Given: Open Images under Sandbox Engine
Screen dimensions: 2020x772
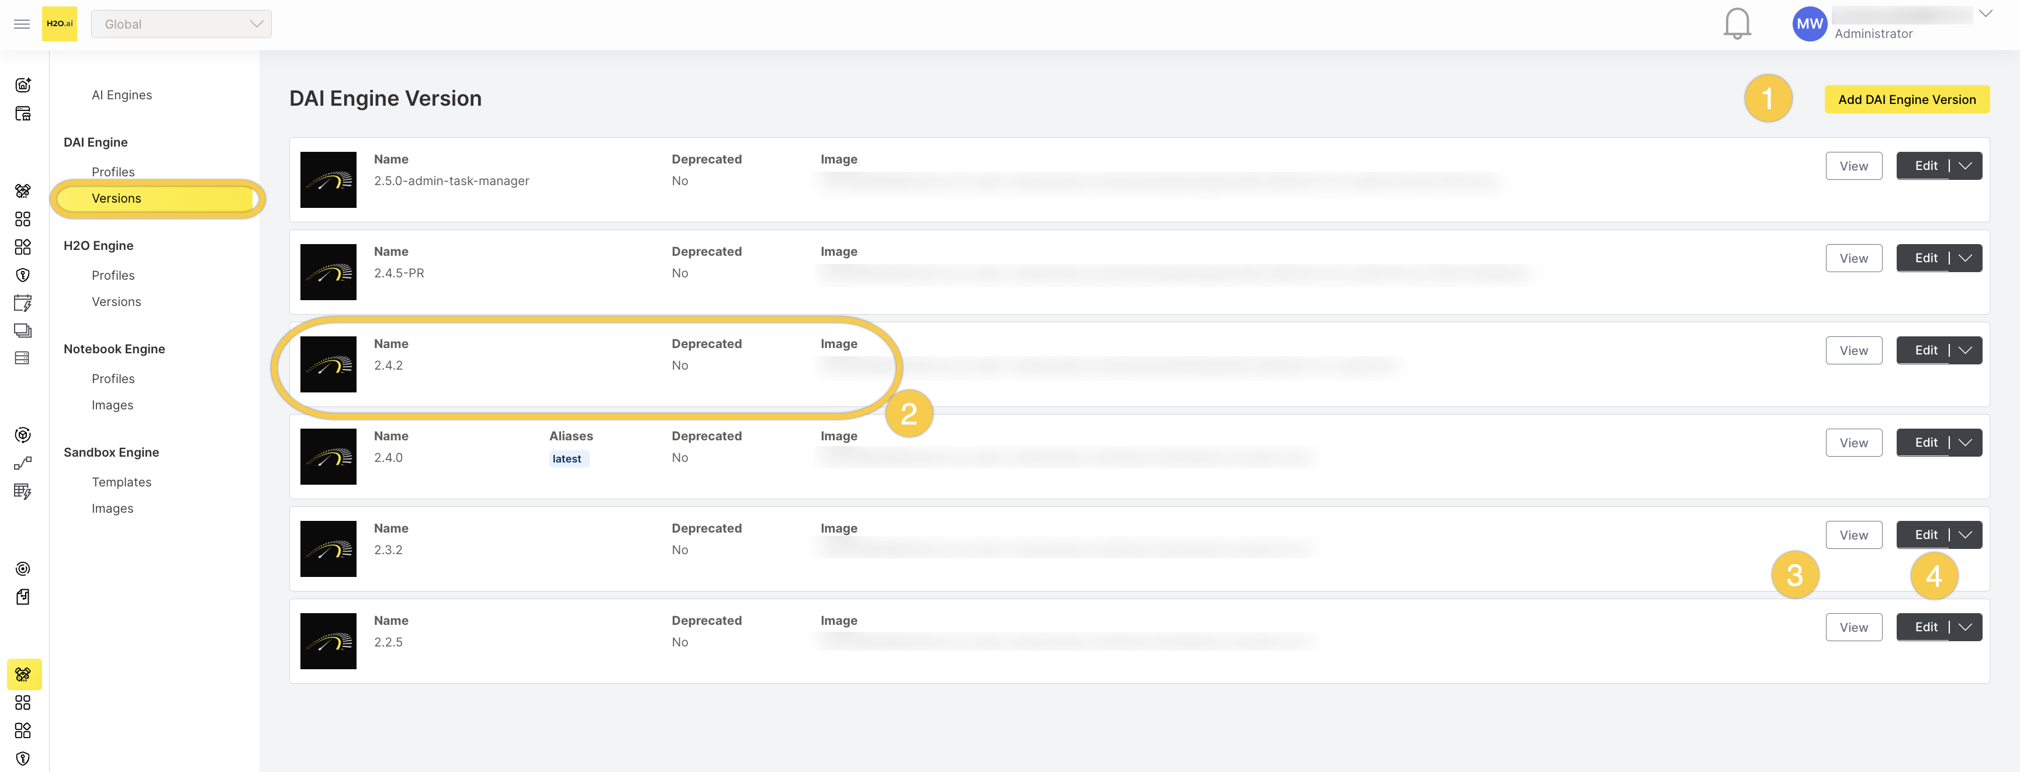Looking at the screenshot, I should (112, 509).
